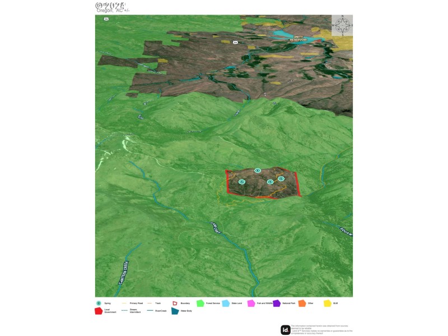This screenshot has width=448, height=336.
Task: Click the rightmost spring marker inside the red boundary
Action: 281,179
